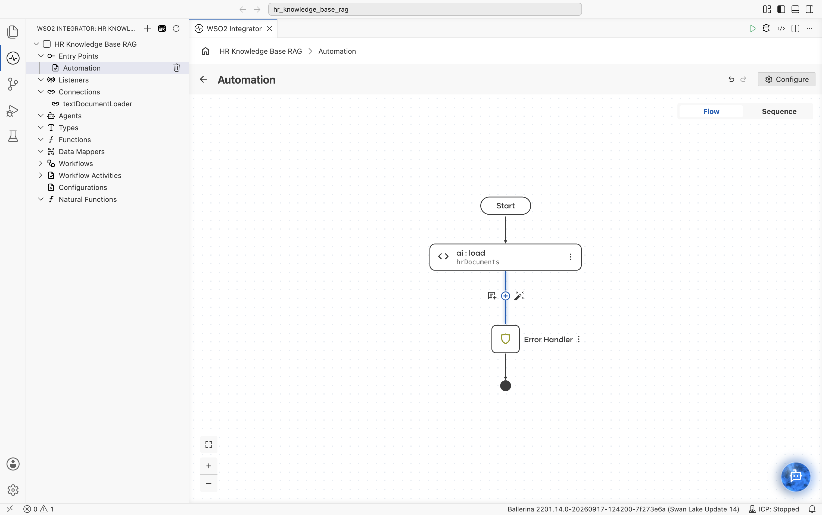Go back using the arrow beside Automation title

(x=203, y=79)
